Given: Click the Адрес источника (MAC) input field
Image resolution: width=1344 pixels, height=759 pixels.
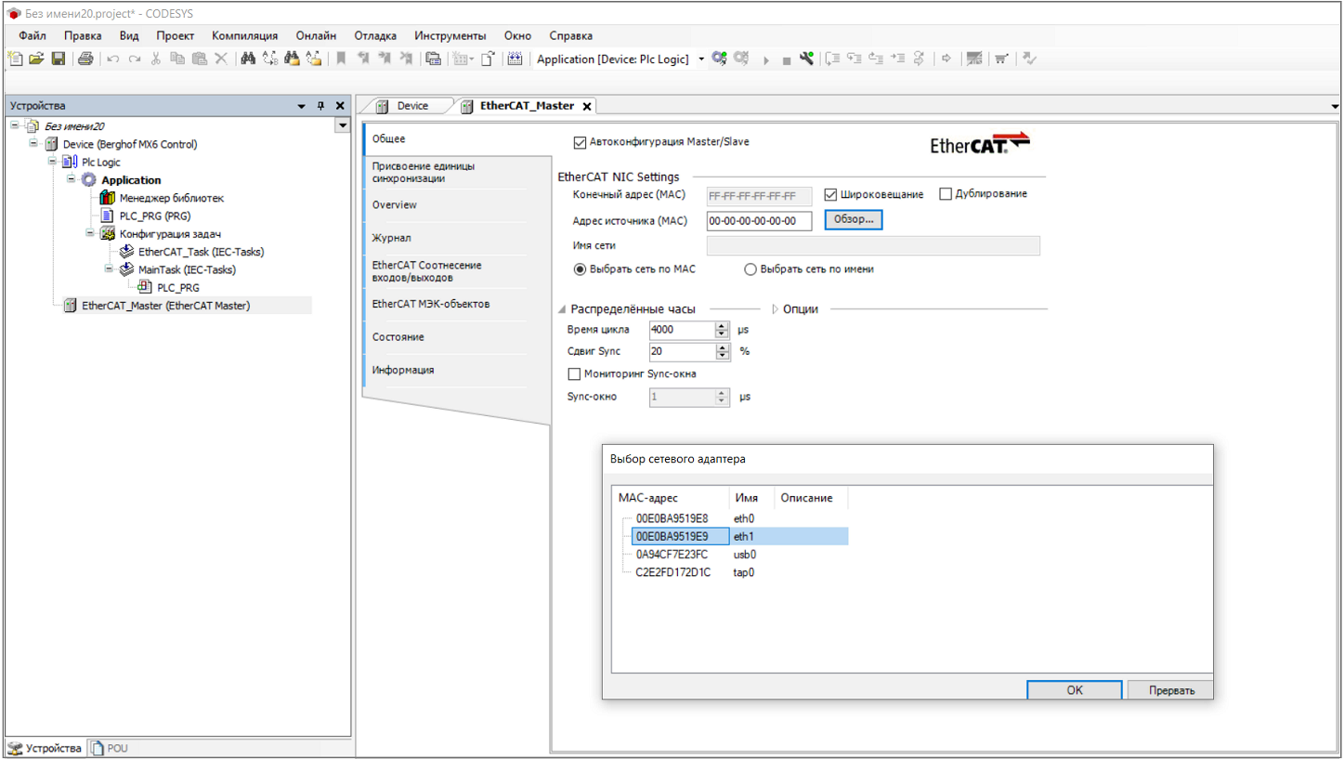Looking at the screenshot, I should [759, 220].
